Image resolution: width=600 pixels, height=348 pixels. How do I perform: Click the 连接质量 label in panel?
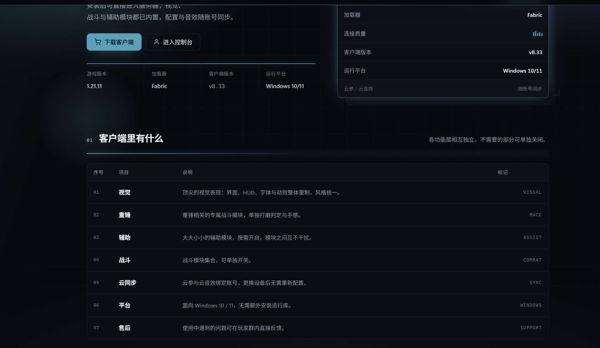[355, 33]
